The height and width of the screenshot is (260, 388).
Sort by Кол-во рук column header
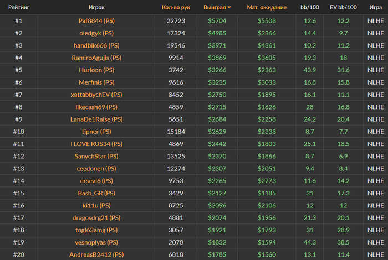point(176,7)
